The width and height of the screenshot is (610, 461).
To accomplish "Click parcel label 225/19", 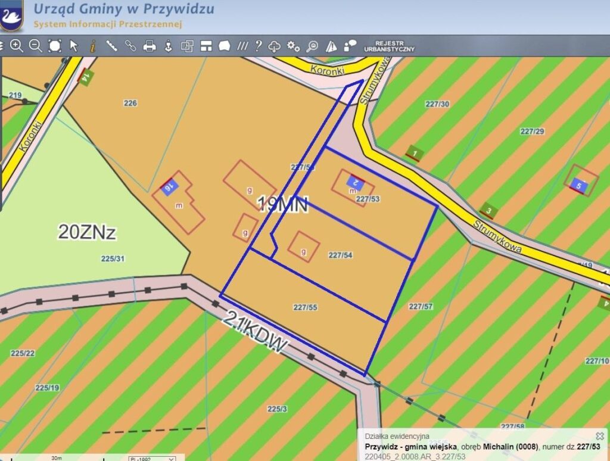I will (x=47, y=388).
